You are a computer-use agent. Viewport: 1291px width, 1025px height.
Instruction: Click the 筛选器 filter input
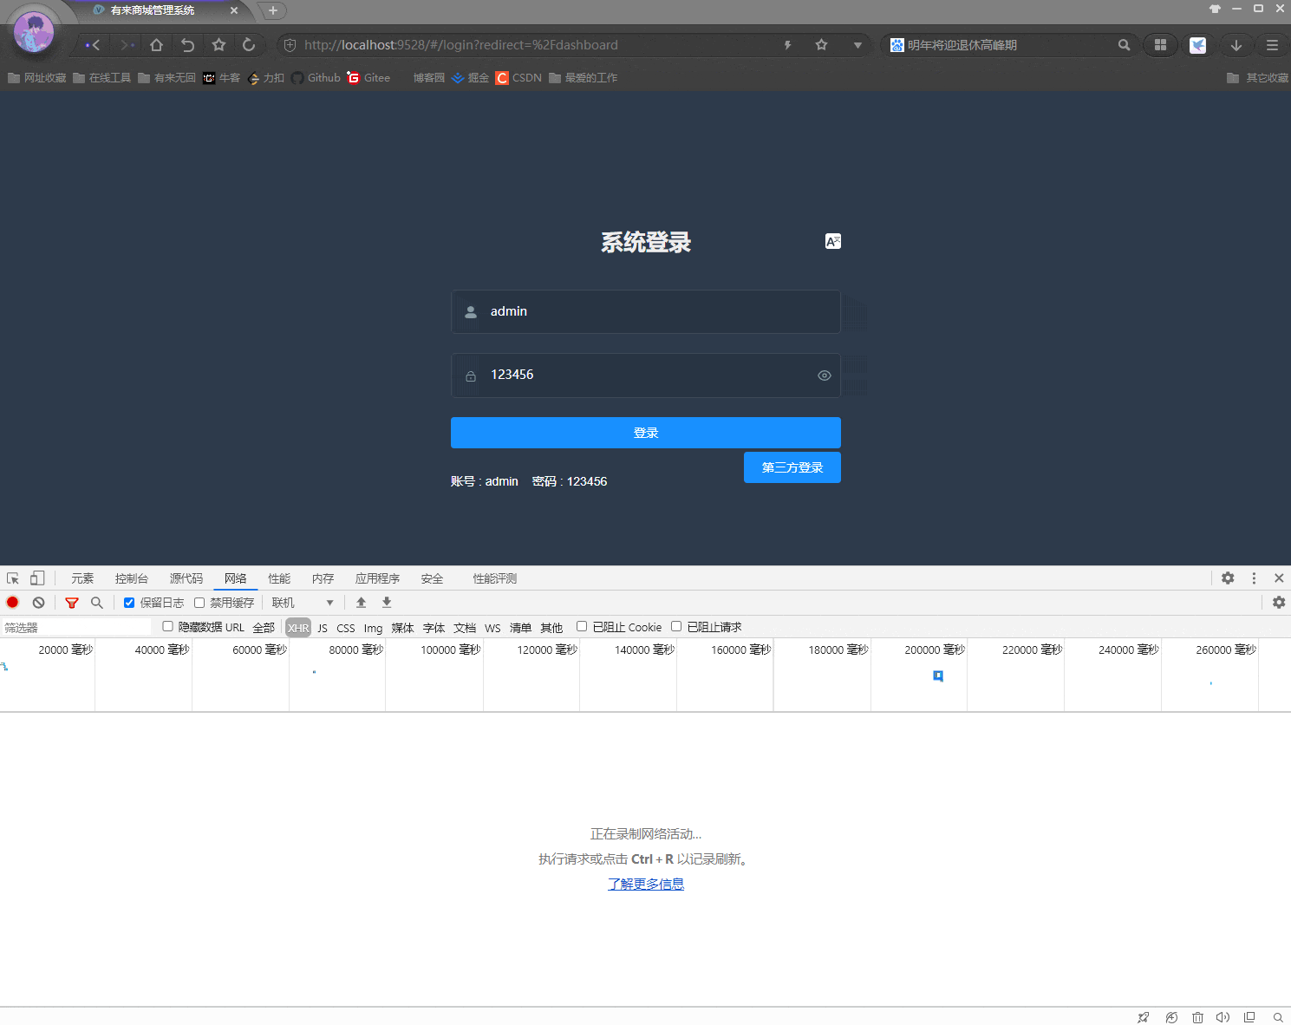76,627
